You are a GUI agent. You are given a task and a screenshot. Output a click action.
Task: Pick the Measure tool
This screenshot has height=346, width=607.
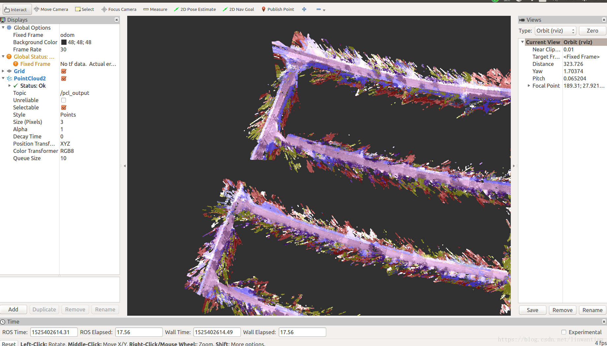tap(155, 9)
